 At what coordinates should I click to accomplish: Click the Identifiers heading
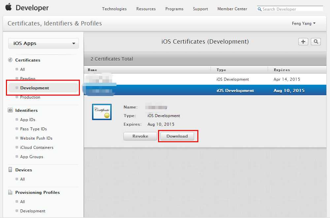pos(26,110)
